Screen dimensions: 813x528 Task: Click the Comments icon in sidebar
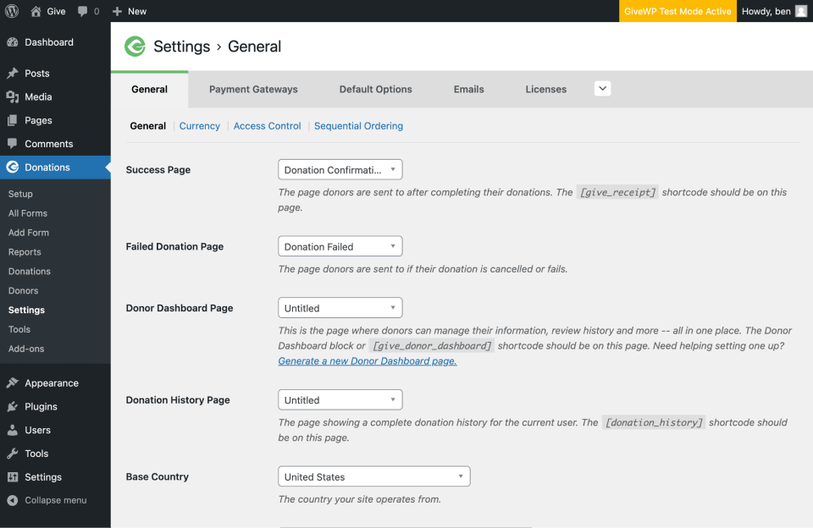[x=13, y=144]
